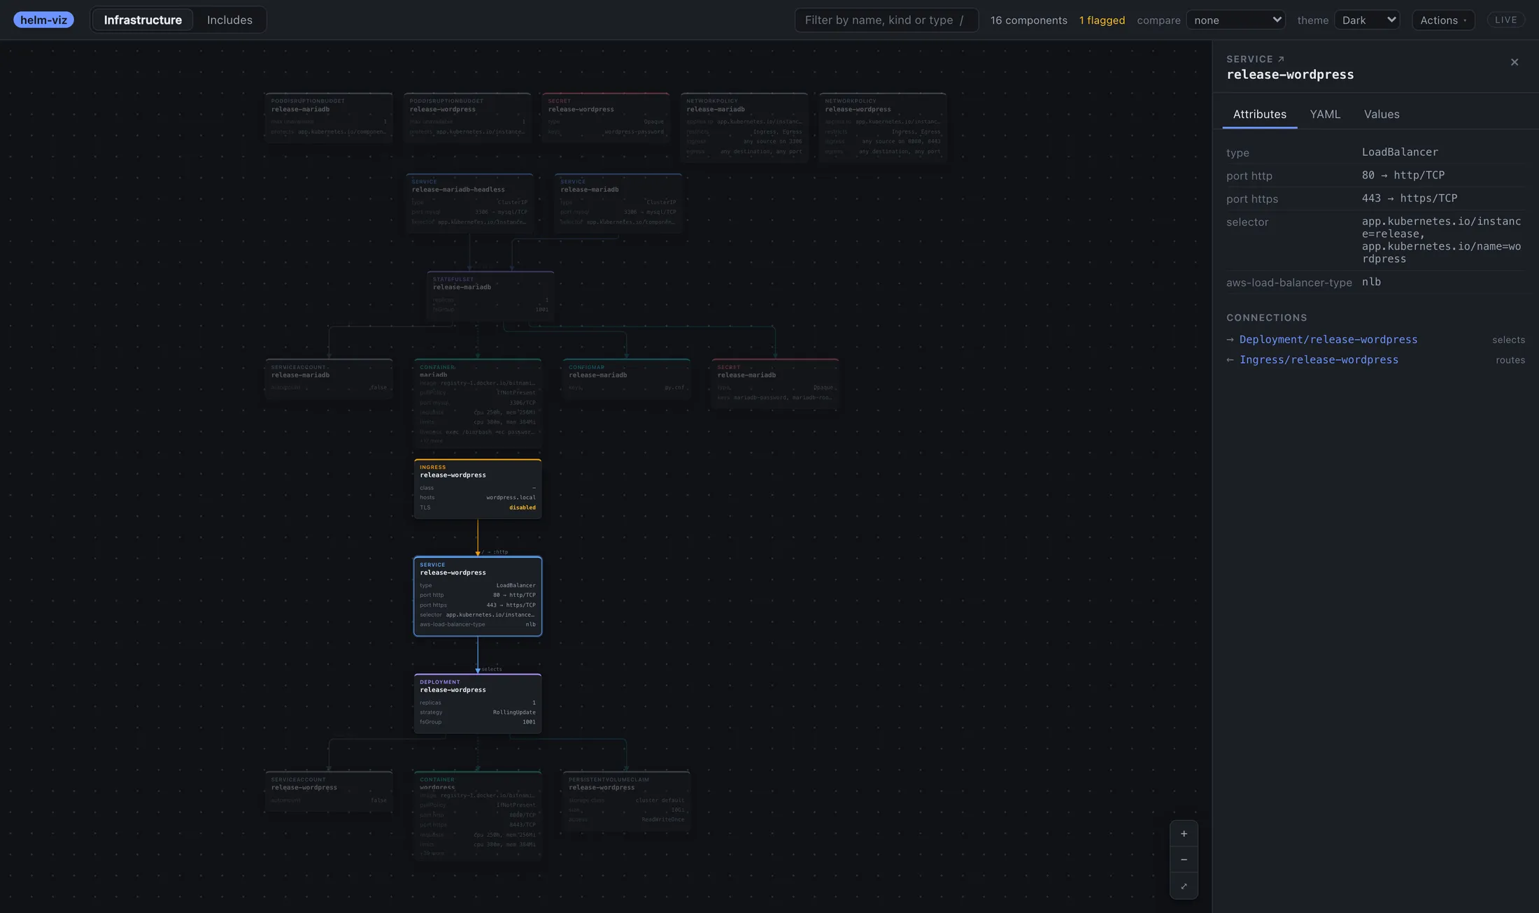
Task: Zoom out with the minus button
Action: pyautogui.click(x=1184, y=860)
